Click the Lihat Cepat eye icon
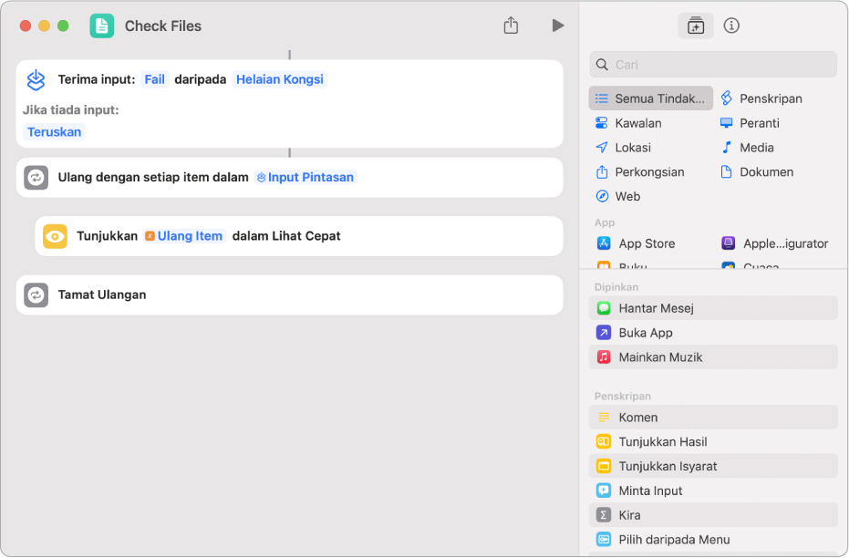Screen dimensions: 849x558 (55, 236)
